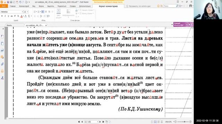Select facing pages view mode icon

[159, 122]
